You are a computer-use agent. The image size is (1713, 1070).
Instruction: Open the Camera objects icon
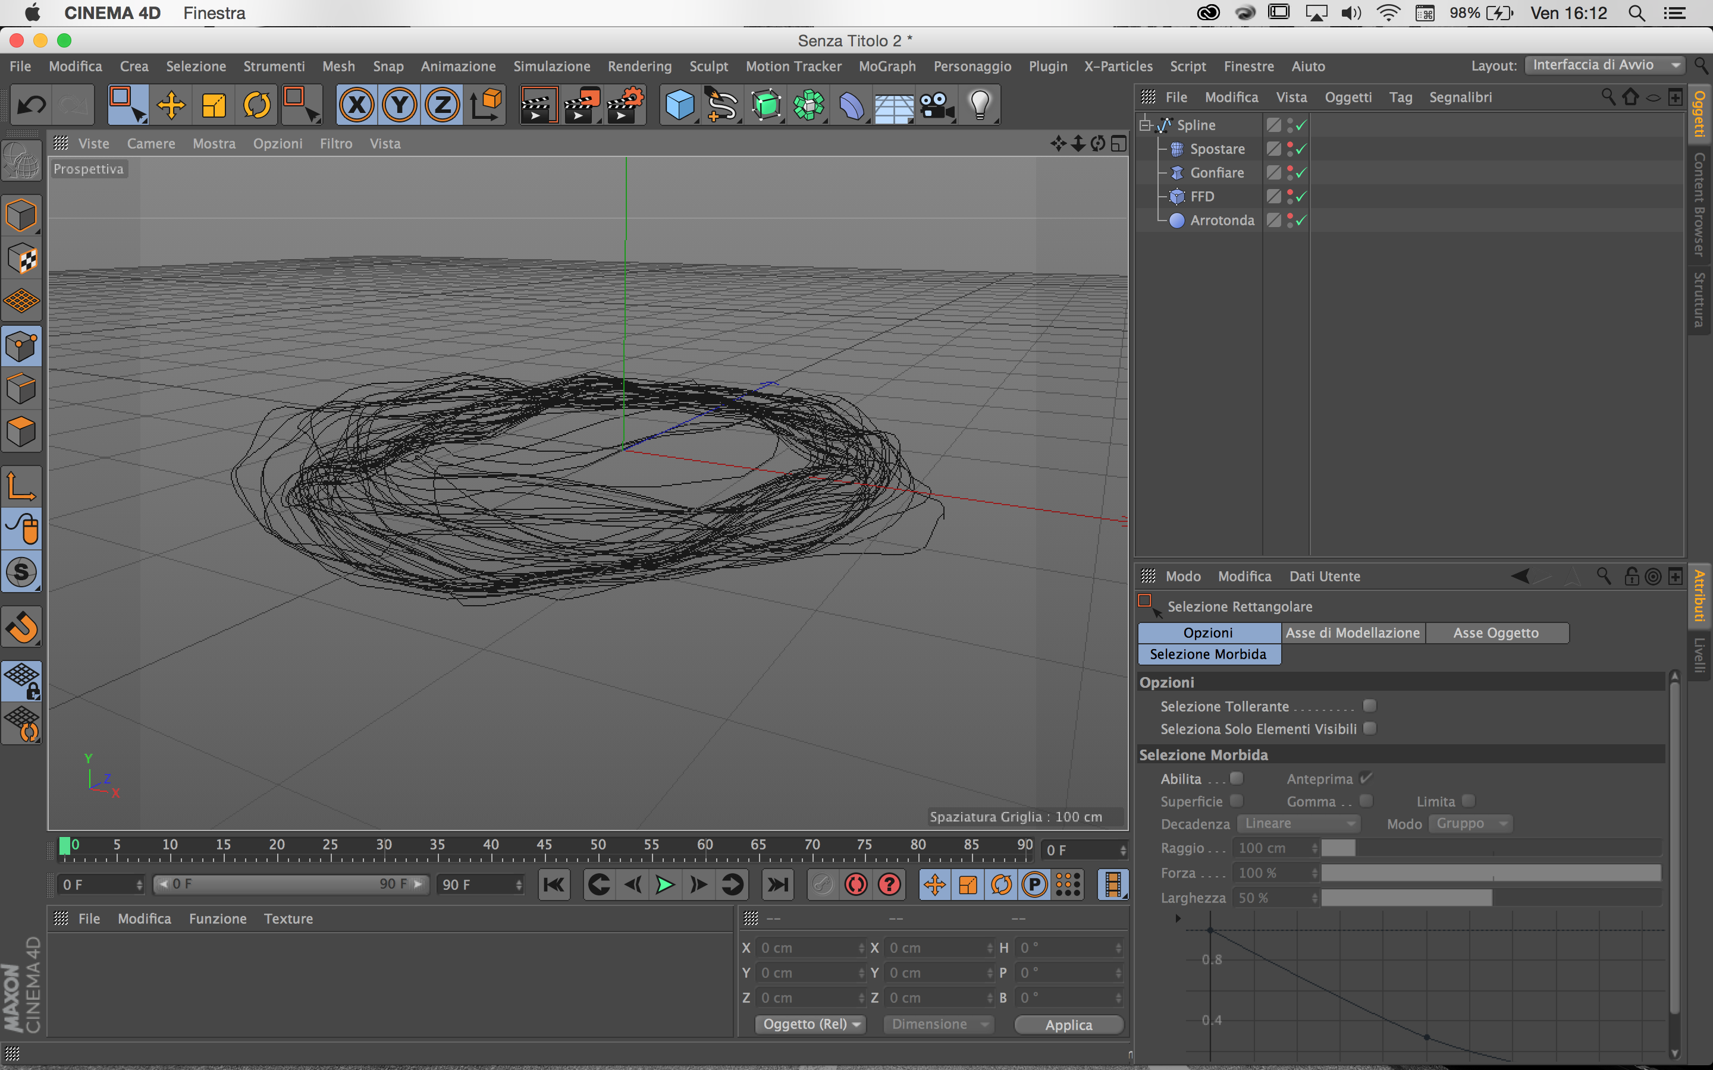click(x=936, y=105)
